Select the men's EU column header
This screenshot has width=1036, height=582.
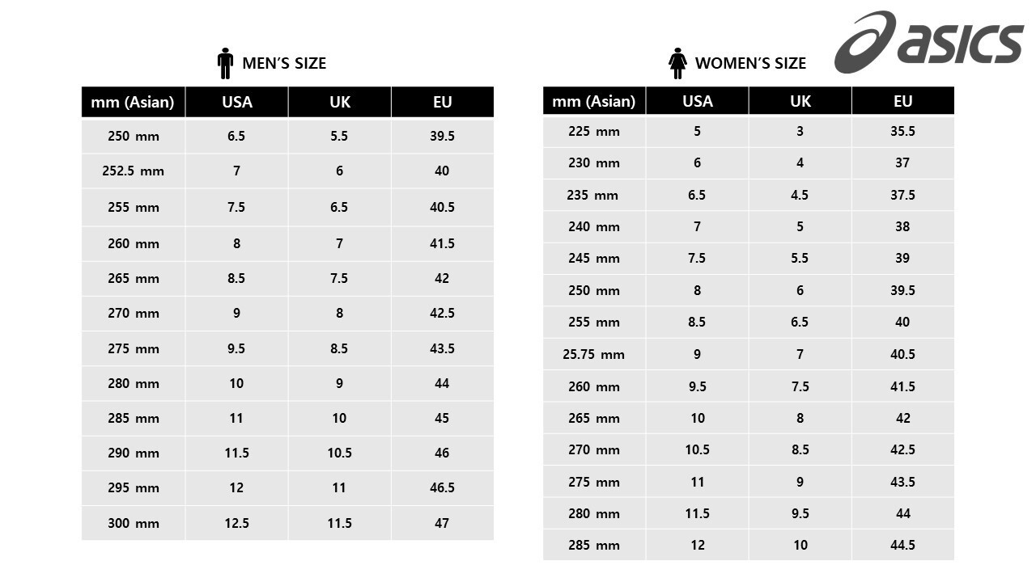[442, 102]
